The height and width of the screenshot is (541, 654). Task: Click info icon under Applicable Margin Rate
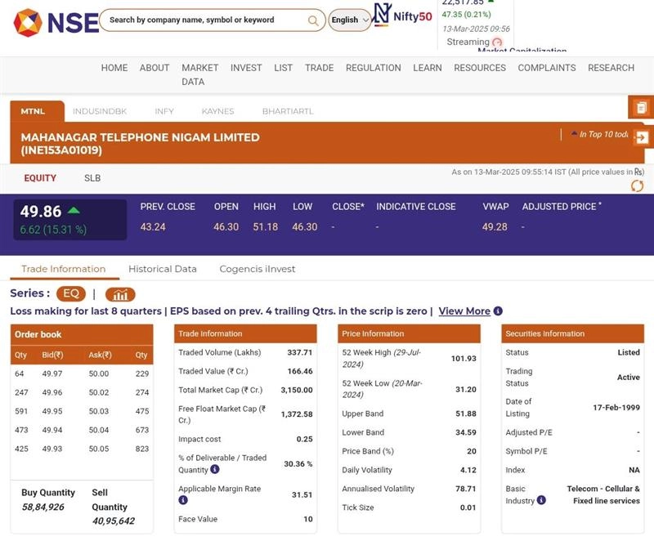click(183, 500)
